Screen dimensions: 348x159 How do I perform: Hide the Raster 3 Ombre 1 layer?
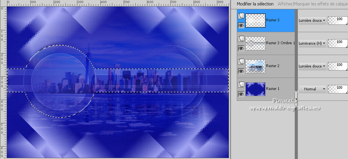click(x=241, y=48)
